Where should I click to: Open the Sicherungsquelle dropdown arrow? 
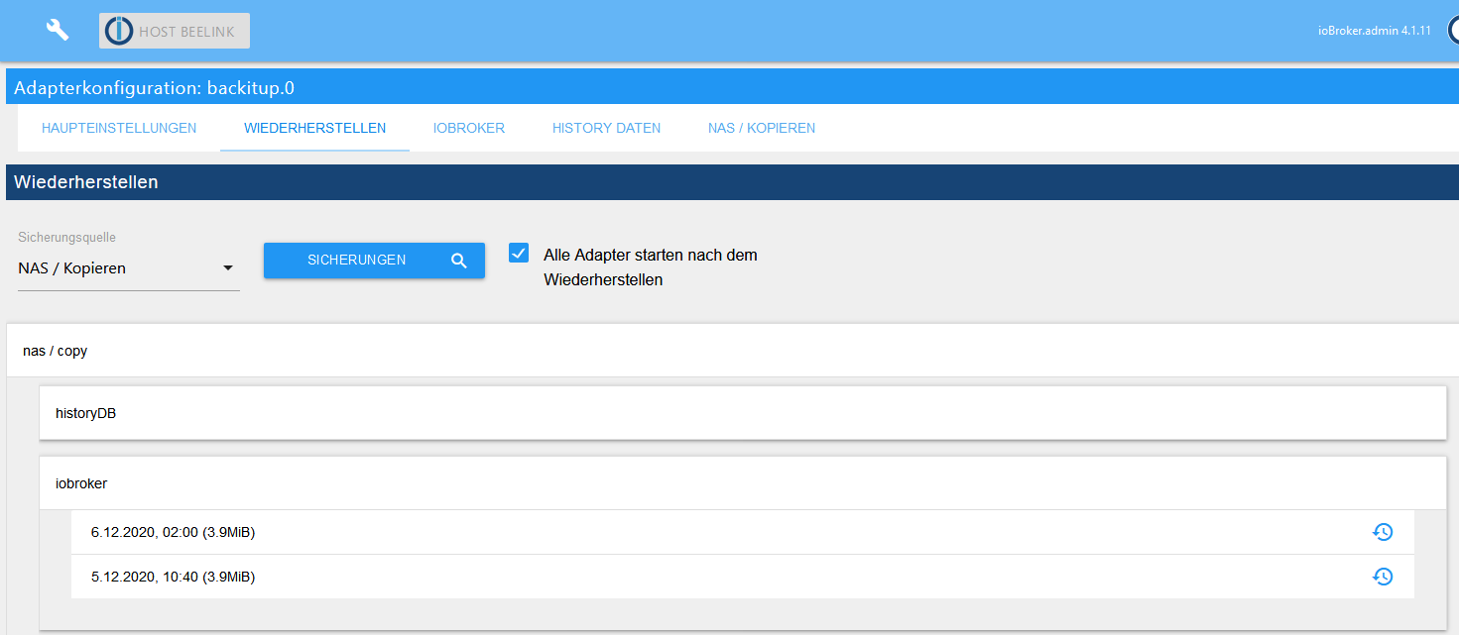coord(228,268)
